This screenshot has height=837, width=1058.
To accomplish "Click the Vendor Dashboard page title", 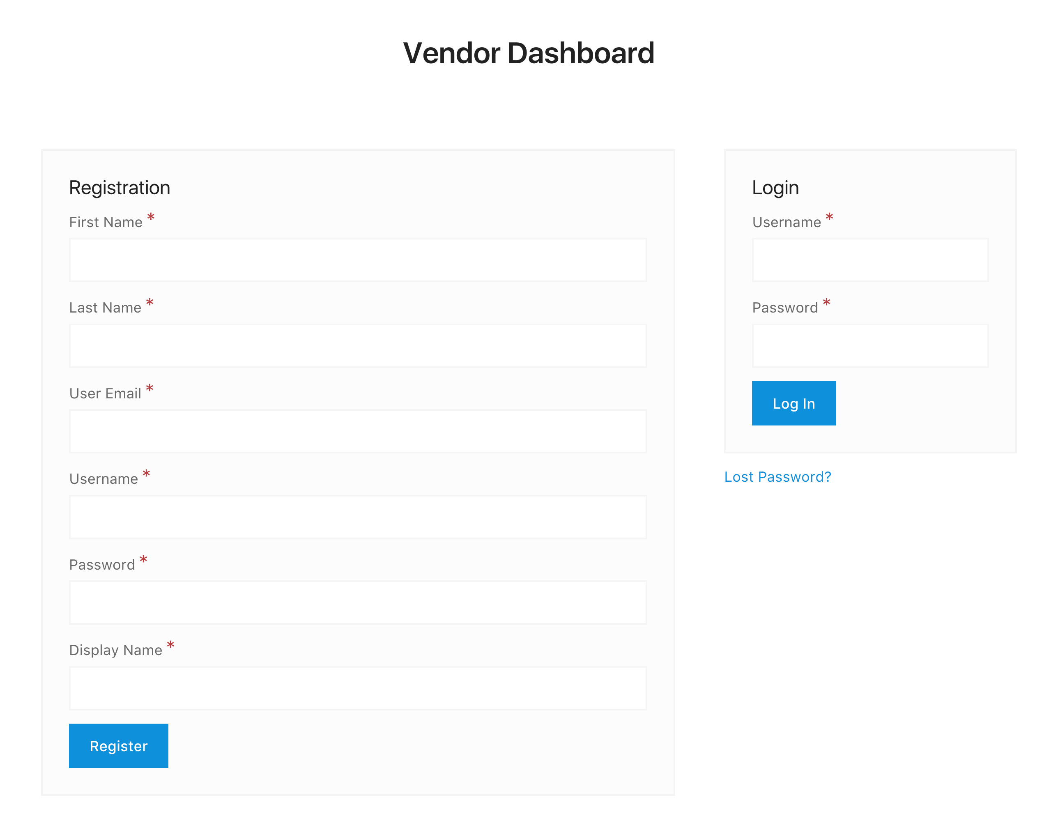I will [x=528, y=53].
